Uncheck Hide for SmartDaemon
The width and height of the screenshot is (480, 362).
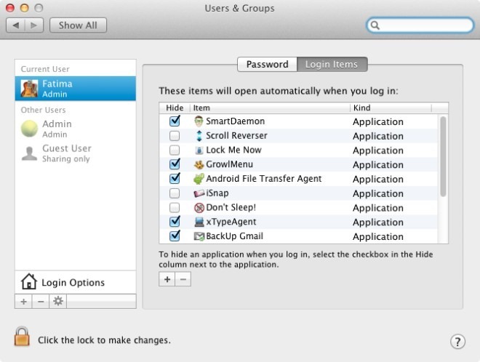(175, 121)
